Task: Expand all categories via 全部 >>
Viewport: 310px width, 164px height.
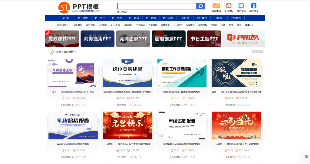Action: coord(249,25)
